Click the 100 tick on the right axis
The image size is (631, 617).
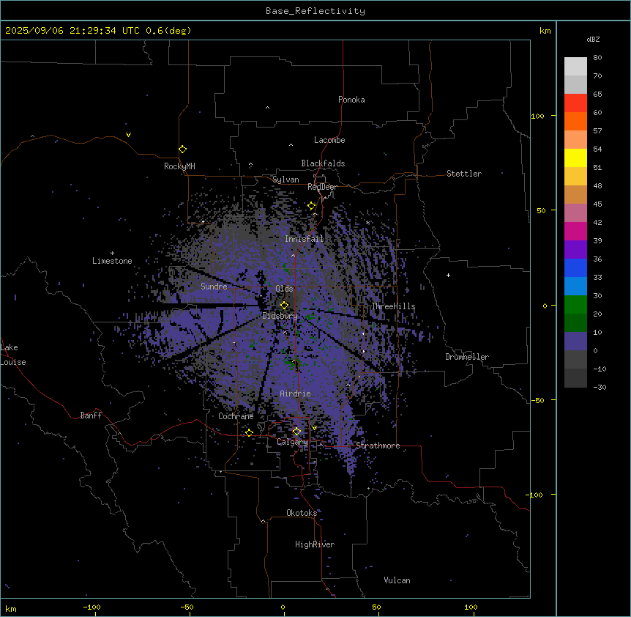click(x=537, y=116)
